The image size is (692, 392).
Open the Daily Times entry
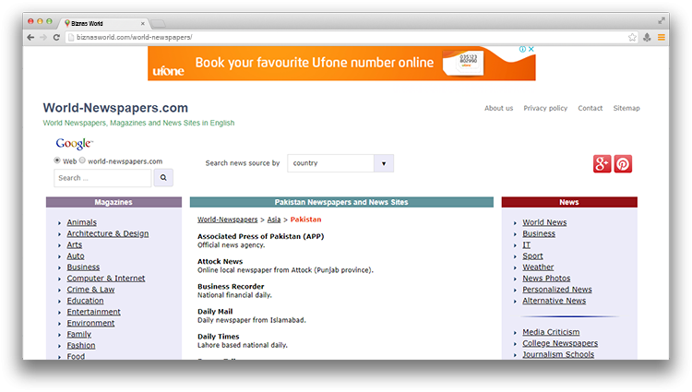(x=218, y=337)
